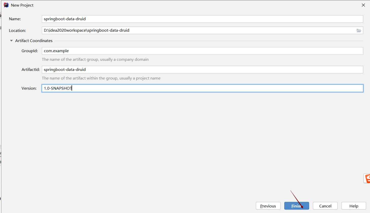Click the GroupId hint about company domain
This screenshot has width=370, height=213.
pyautogui.click(x=95, y=59)
